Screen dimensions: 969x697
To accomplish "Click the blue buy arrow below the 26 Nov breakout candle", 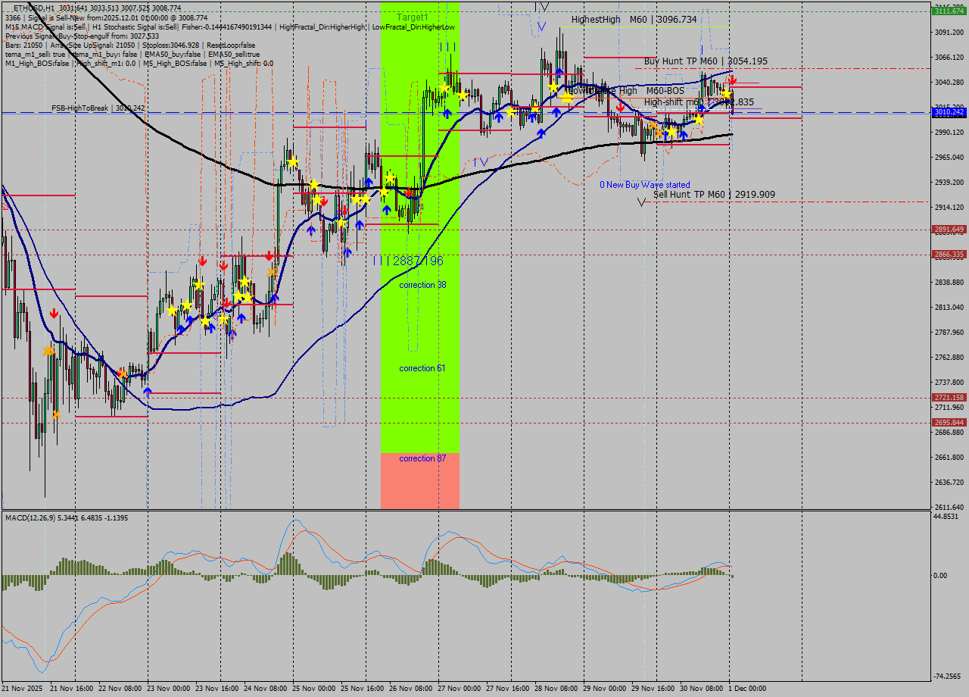I will pyautogui.click(x=447, y=113).
